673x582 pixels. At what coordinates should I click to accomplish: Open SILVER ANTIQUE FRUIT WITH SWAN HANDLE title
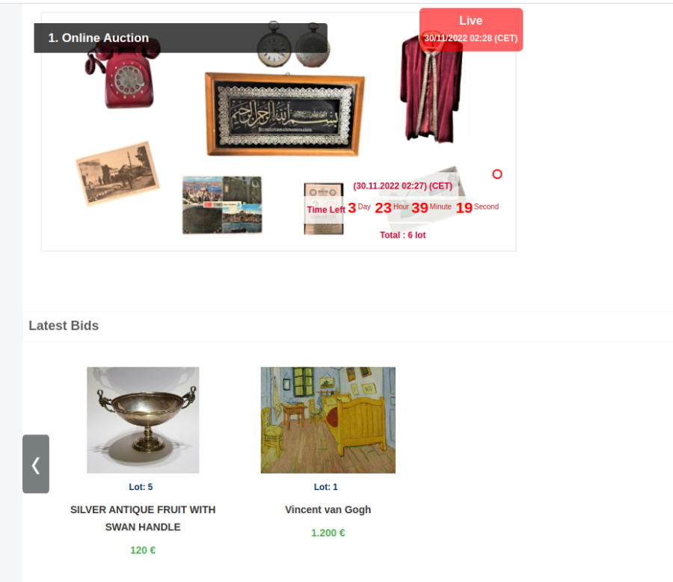143,518
